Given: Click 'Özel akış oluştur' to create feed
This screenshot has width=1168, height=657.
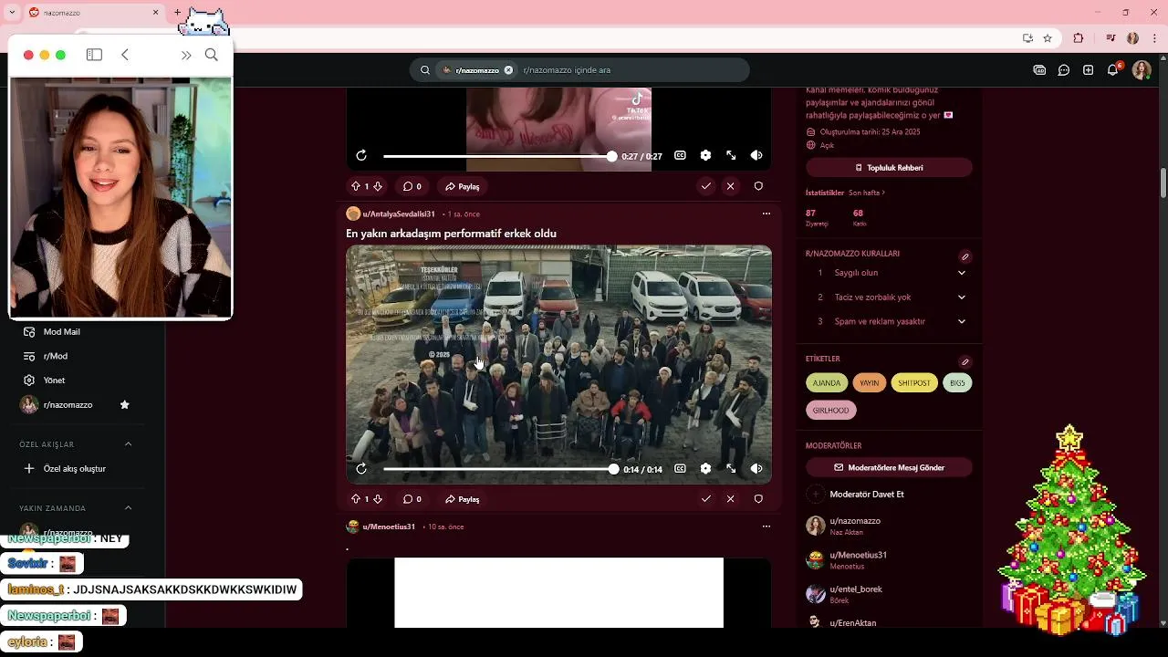Looking at the screenshot, I should 73,469.
